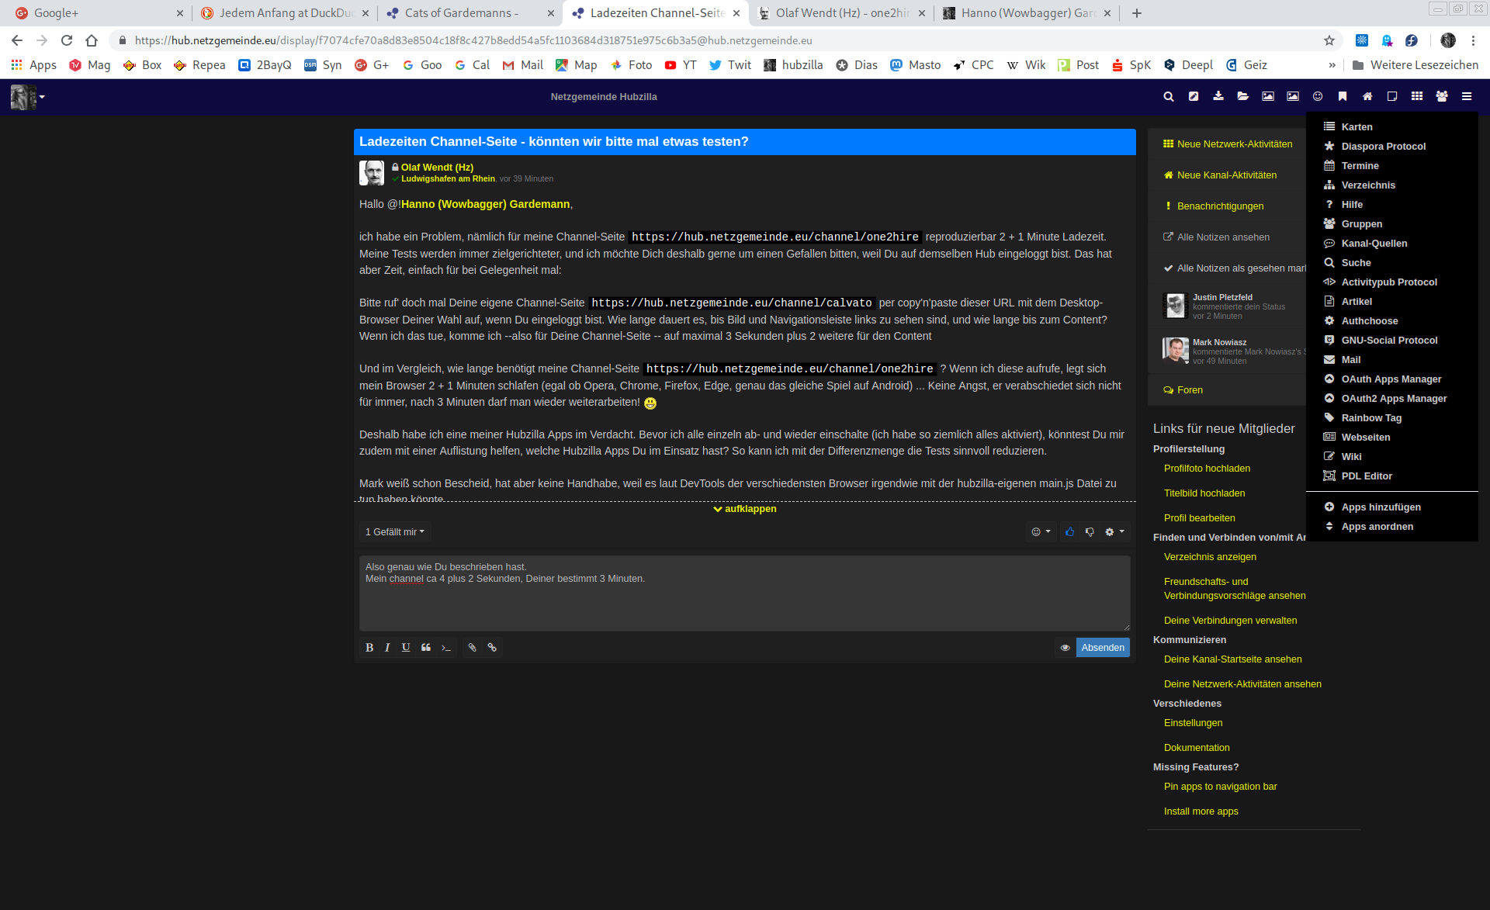This screenshot has height=910, width=1490.
Task: Toggle the comment preview eye icon
Action: click(x=1065, y=648)
